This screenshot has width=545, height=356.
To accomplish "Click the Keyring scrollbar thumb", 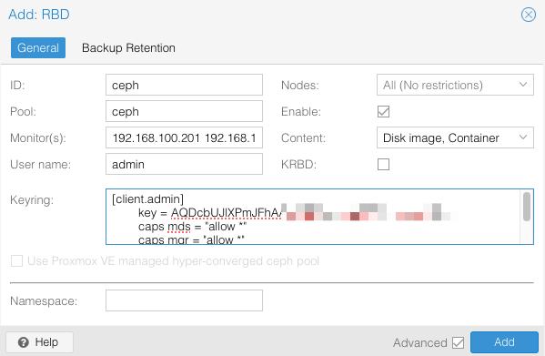I will tap(527, 207).
